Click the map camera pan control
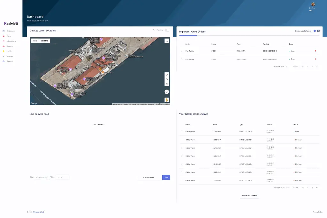 click(x=167, y=92)
